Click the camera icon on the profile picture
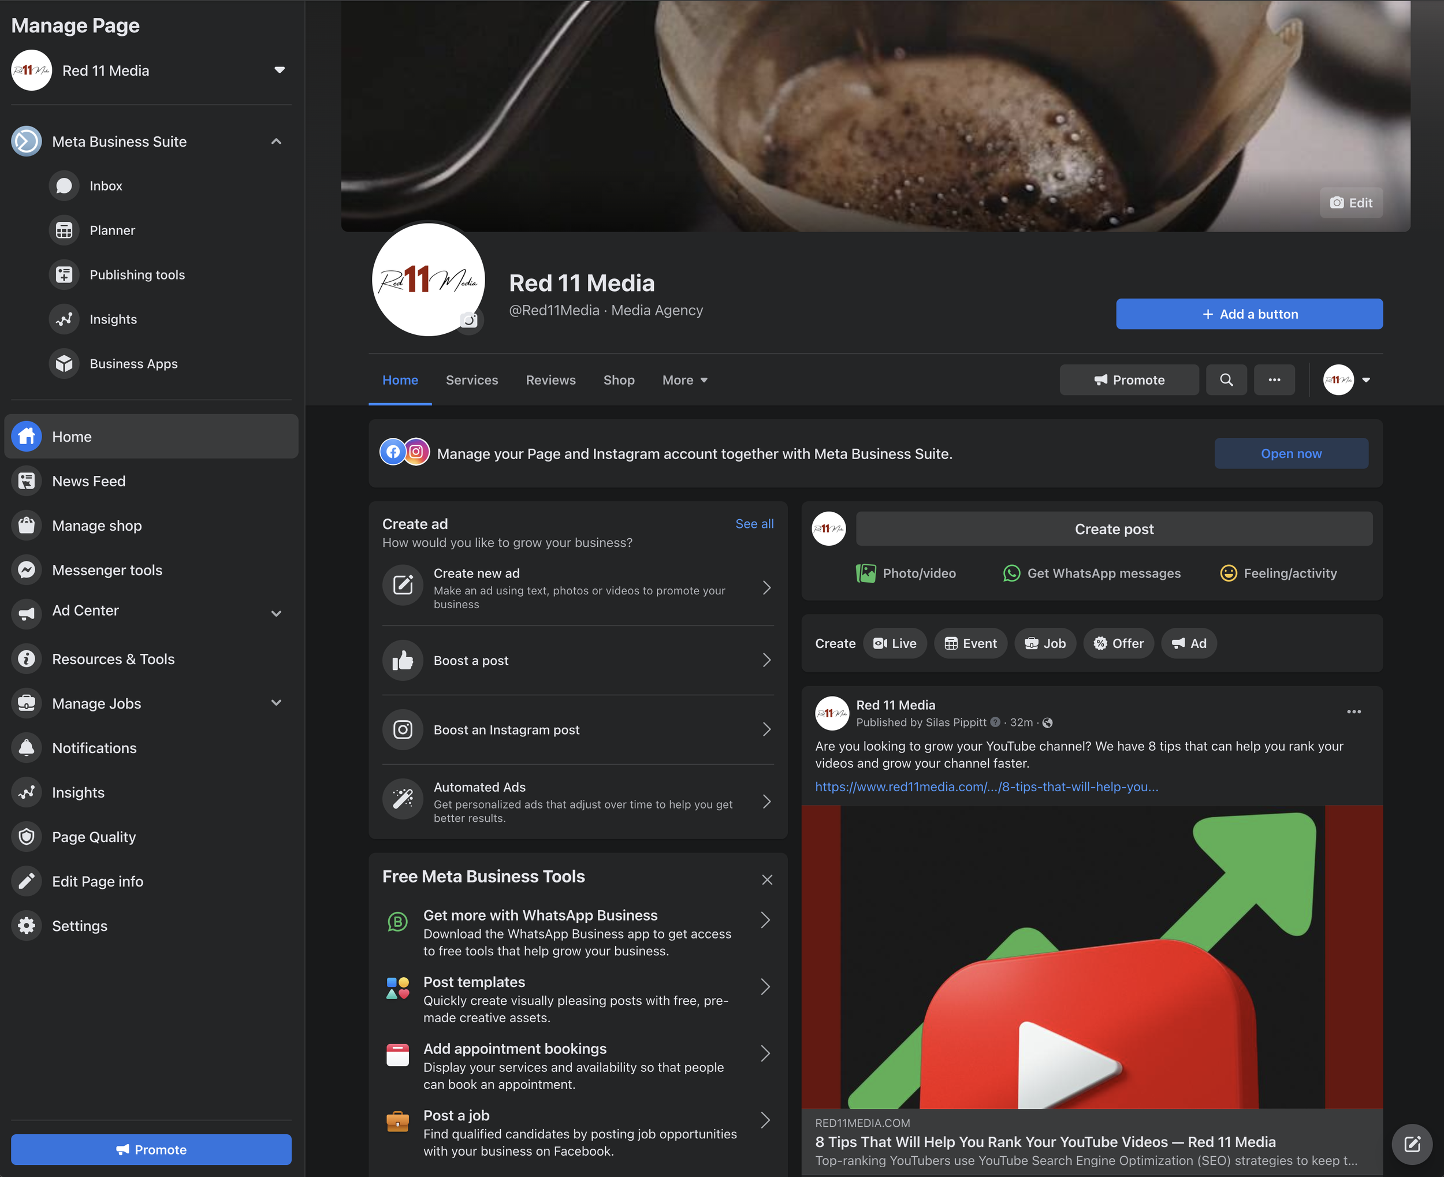This screenshot has height=1177, width=1444. point(469,320)
